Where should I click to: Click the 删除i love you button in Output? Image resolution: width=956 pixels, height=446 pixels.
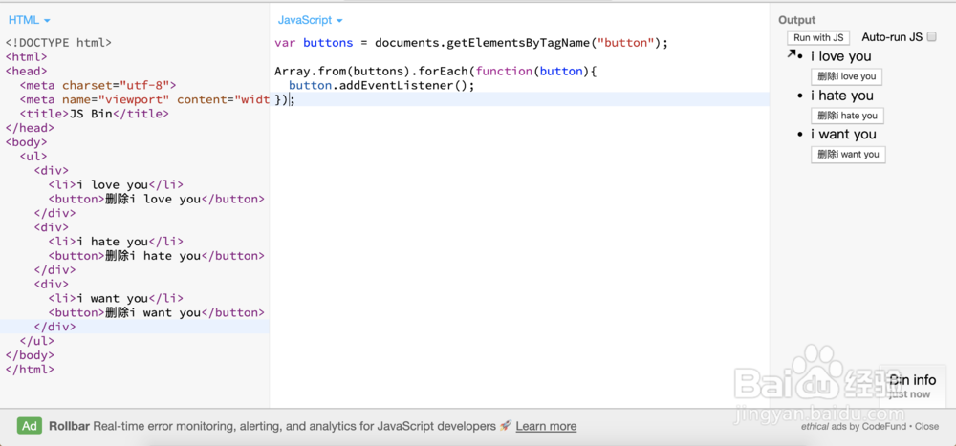coord(846,76)
